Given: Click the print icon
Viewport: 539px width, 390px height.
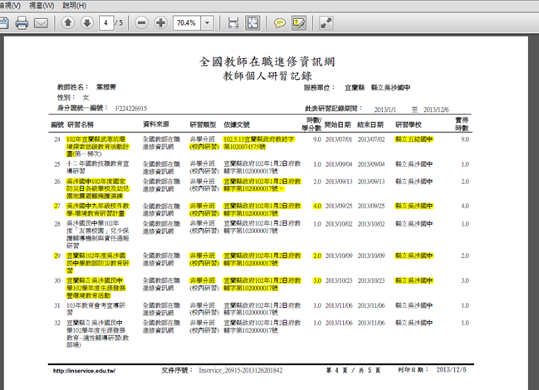Looking at the screenshot, I should (x=22, y=23).
